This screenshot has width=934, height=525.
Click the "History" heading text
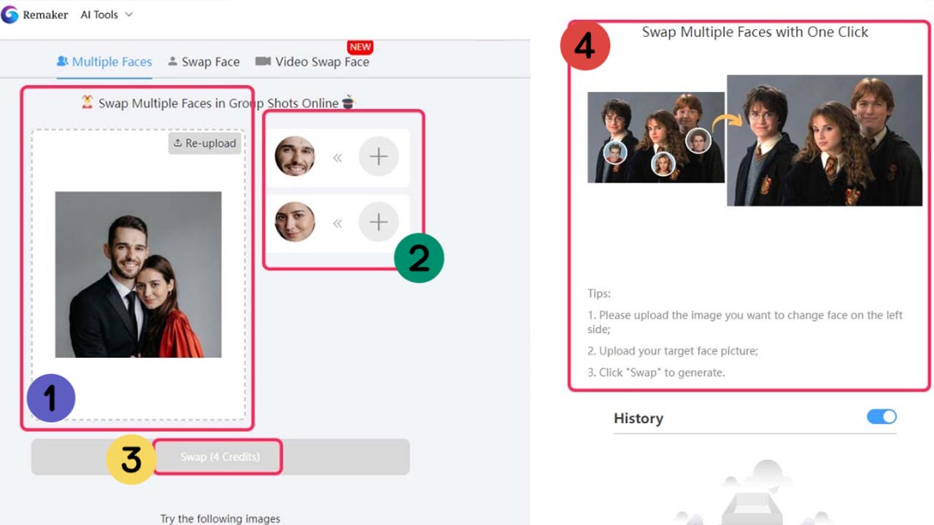point(638,419)
